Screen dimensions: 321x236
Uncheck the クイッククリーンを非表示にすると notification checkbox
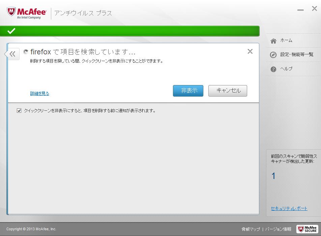coord(19,111)
